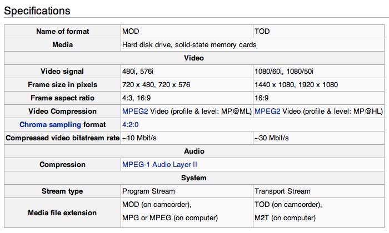Select 'Compressed video bitstream rate' header
389x233 pixels.
pyautogui.click(x=62, y=138)
